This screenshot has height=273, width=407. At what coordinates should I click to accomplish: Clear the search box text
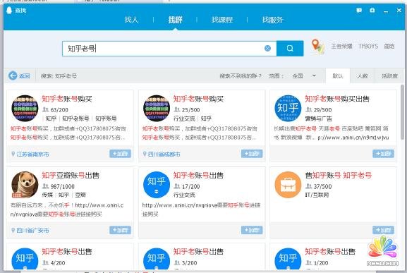[267, 48]
